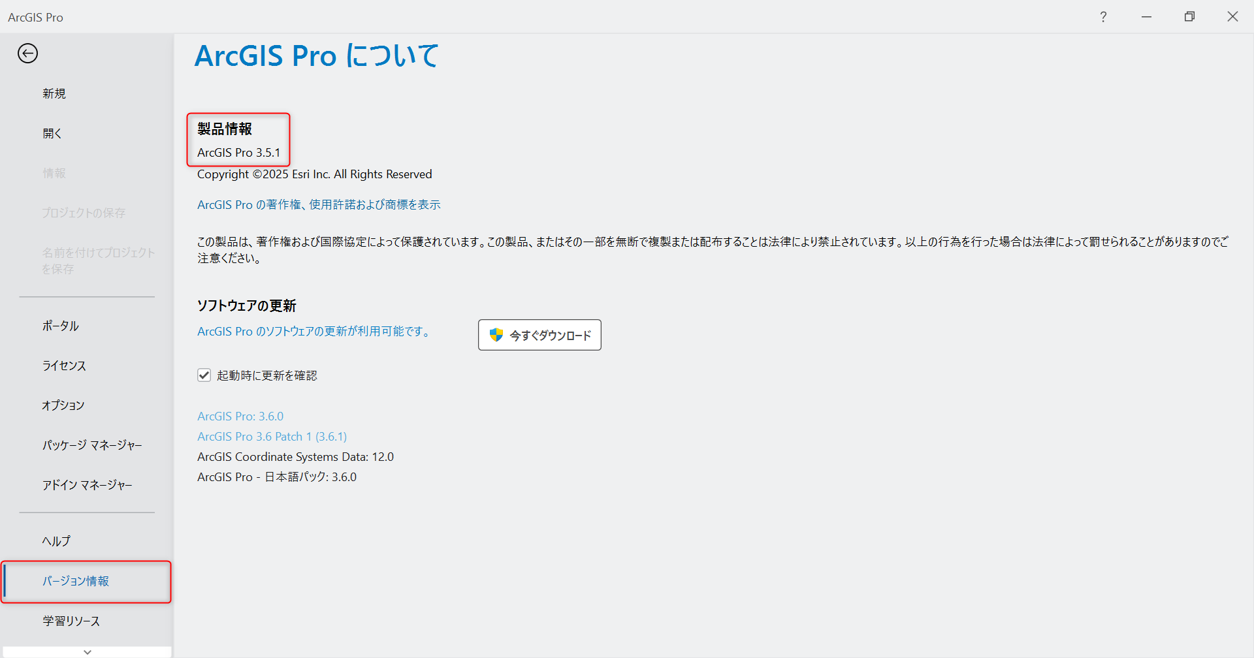This screenshot has height=658, width=1254.
Task: Open 学習リソース in sidebar
Action: click(71, 621)
